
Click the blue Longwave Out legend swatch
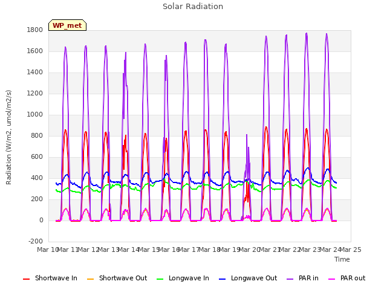[x=223, y=279]
